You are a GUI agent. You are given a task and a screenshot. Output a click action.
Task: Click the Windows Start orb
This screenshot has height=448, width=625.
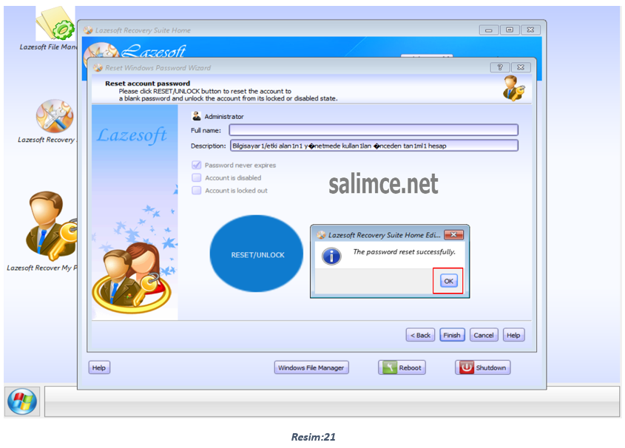[x=22, y=401]
